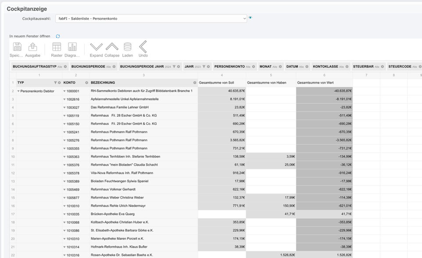
Task: Show the Diagramm chart view
Action: [x=72, y=47]
